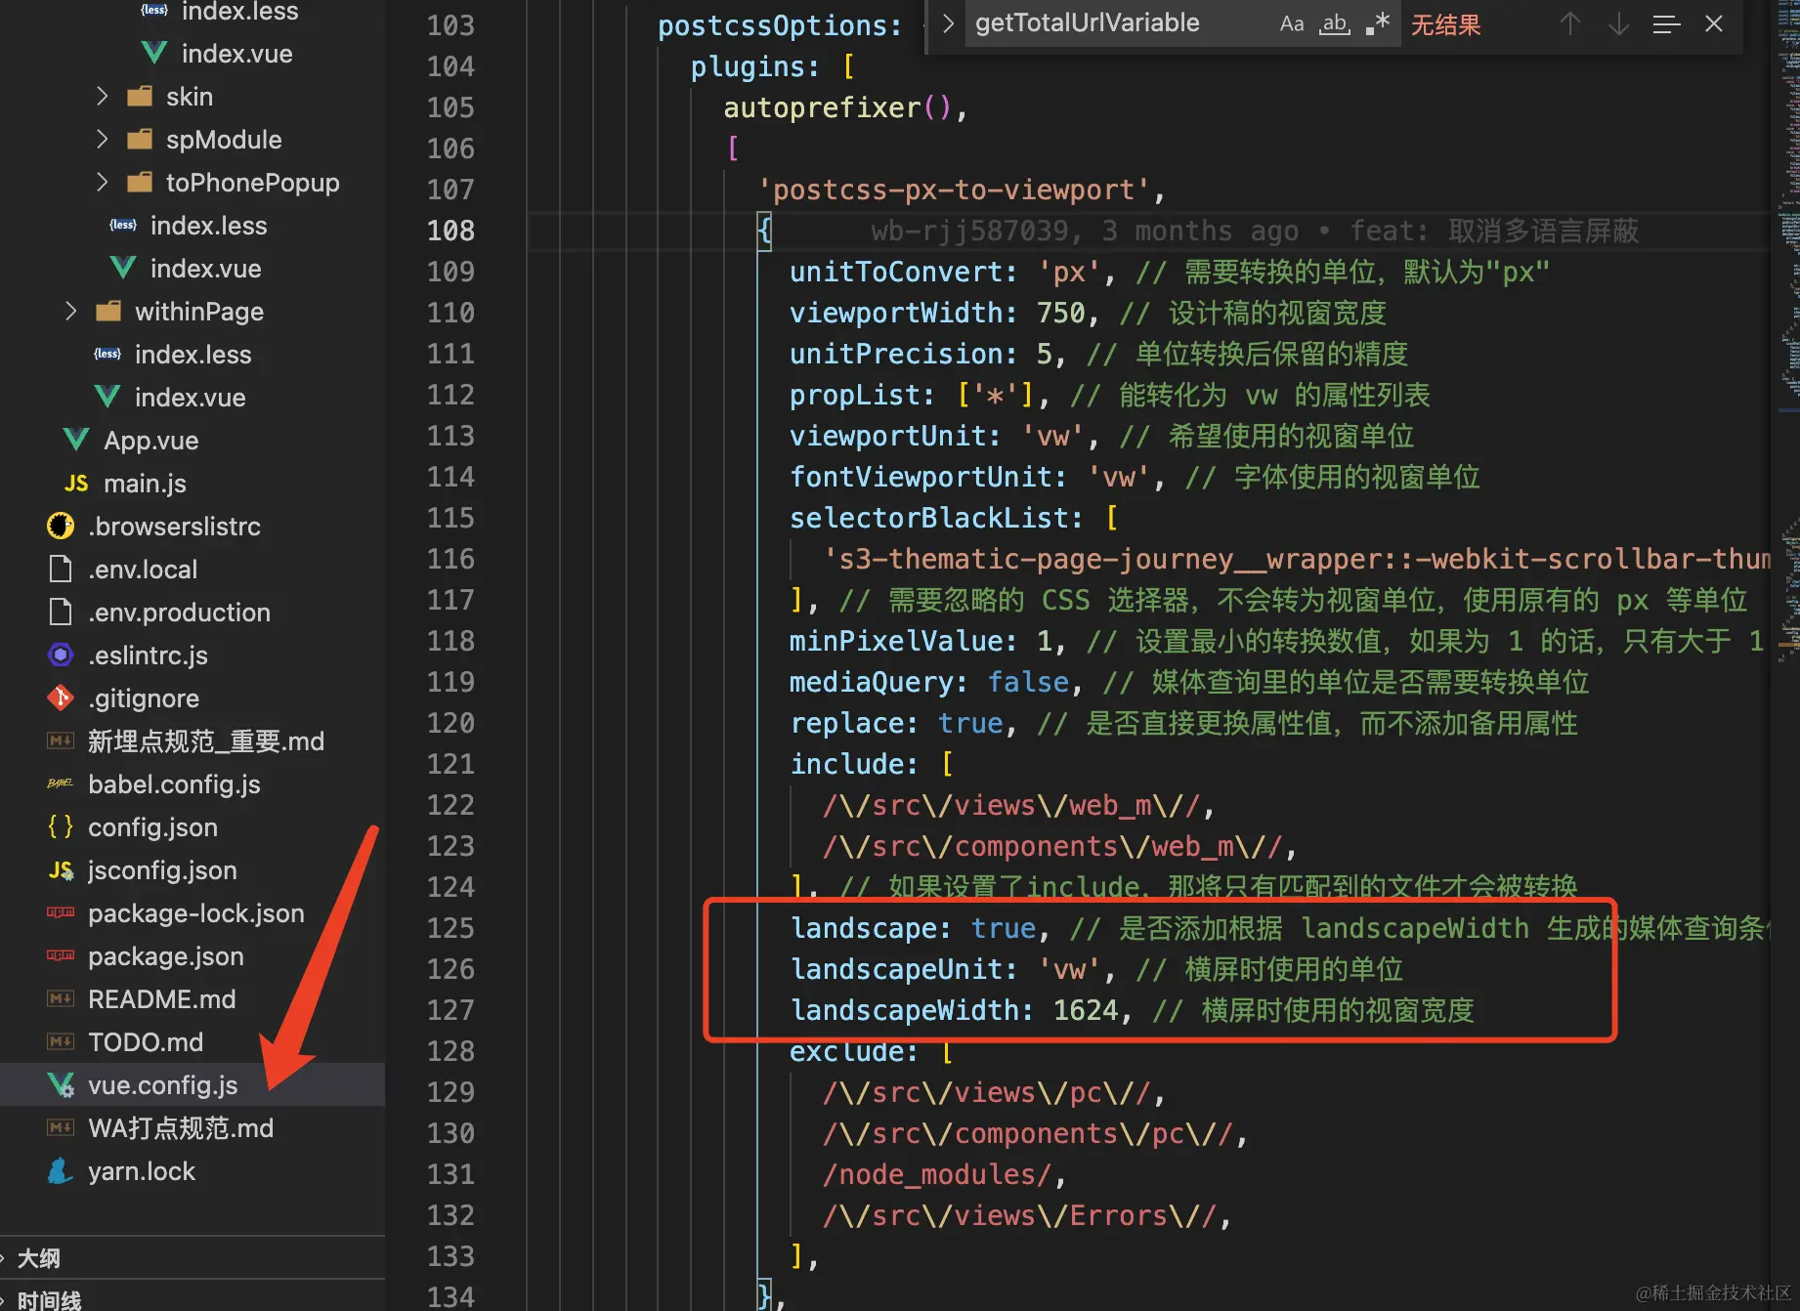
Task: Open index.vue directly above App.vue
Action: click(x=190, y=397)
